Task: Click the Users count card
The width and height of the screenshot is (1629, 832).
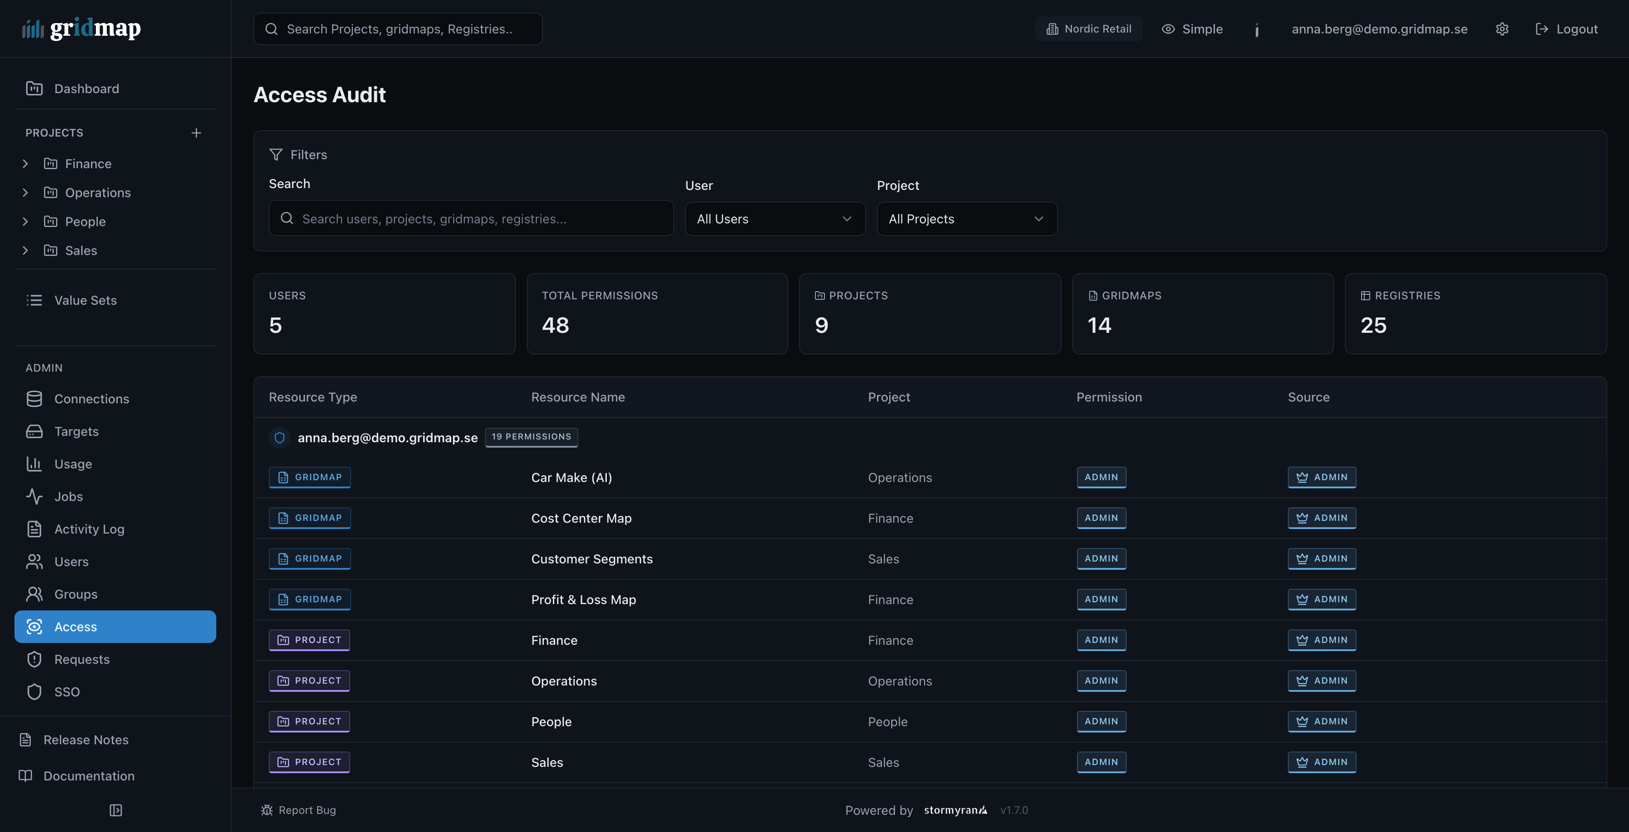Action: 385,314
